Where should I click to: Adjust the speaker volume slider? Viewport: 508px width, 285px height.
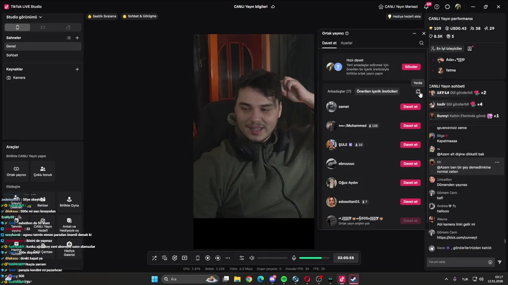[x=272, y=258]
